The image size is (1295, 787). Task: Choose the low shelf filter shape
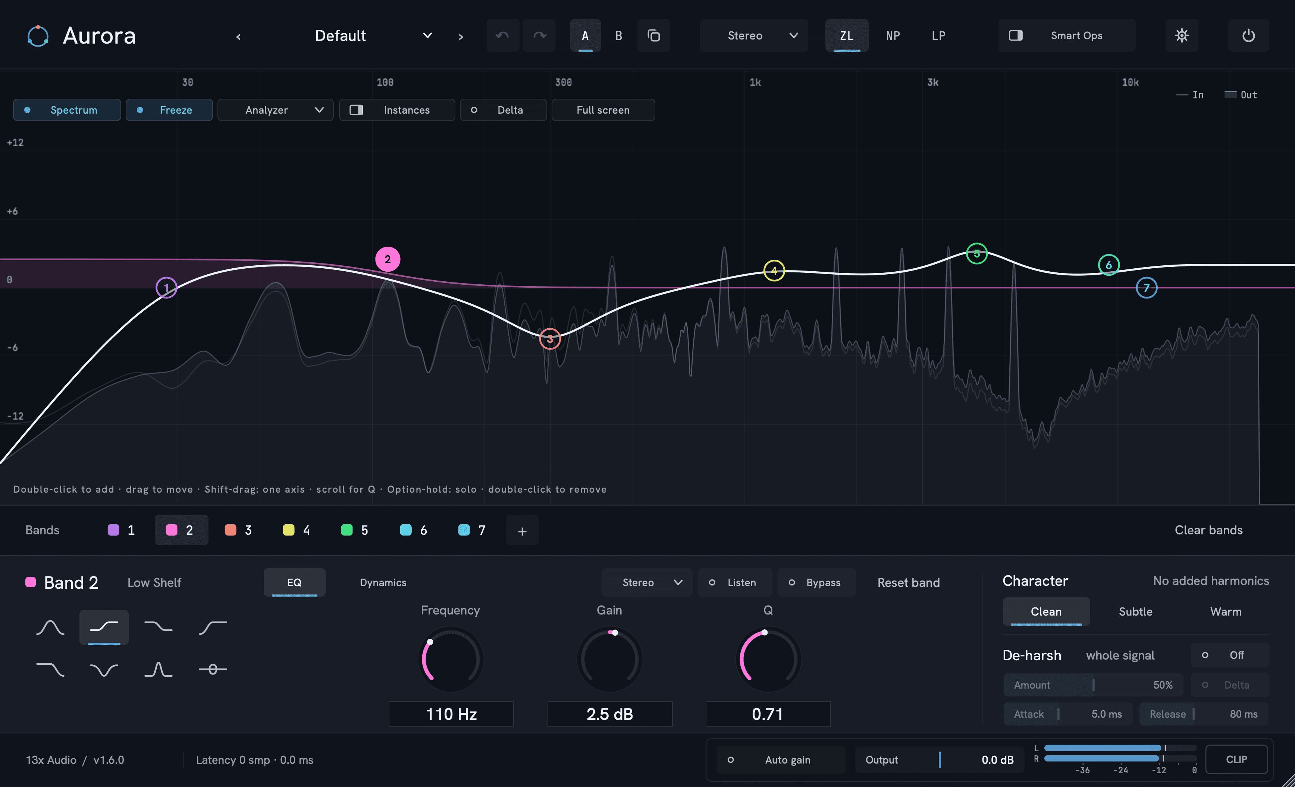[x=104, y=628]
